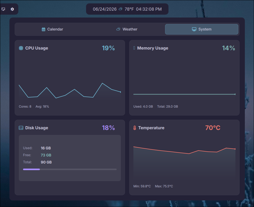Click the 78°F temperature in top bar

tap(129, 9)
